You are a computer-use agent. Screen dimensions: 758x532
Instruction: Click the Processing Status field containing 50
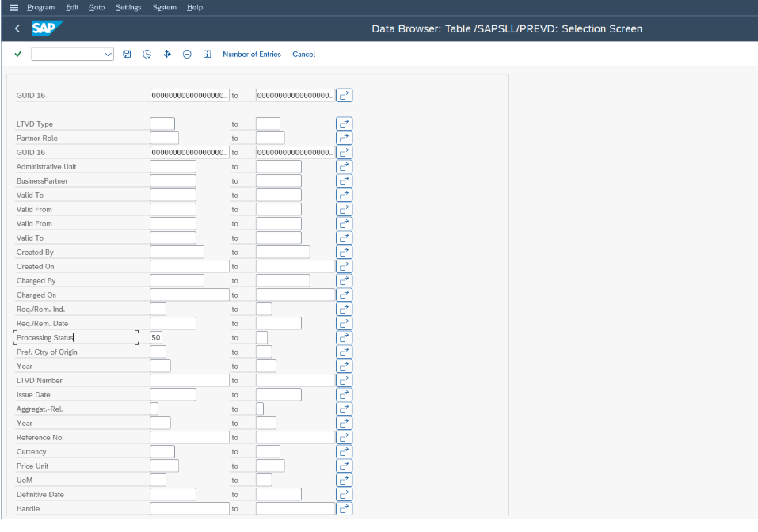click(156, 338)
